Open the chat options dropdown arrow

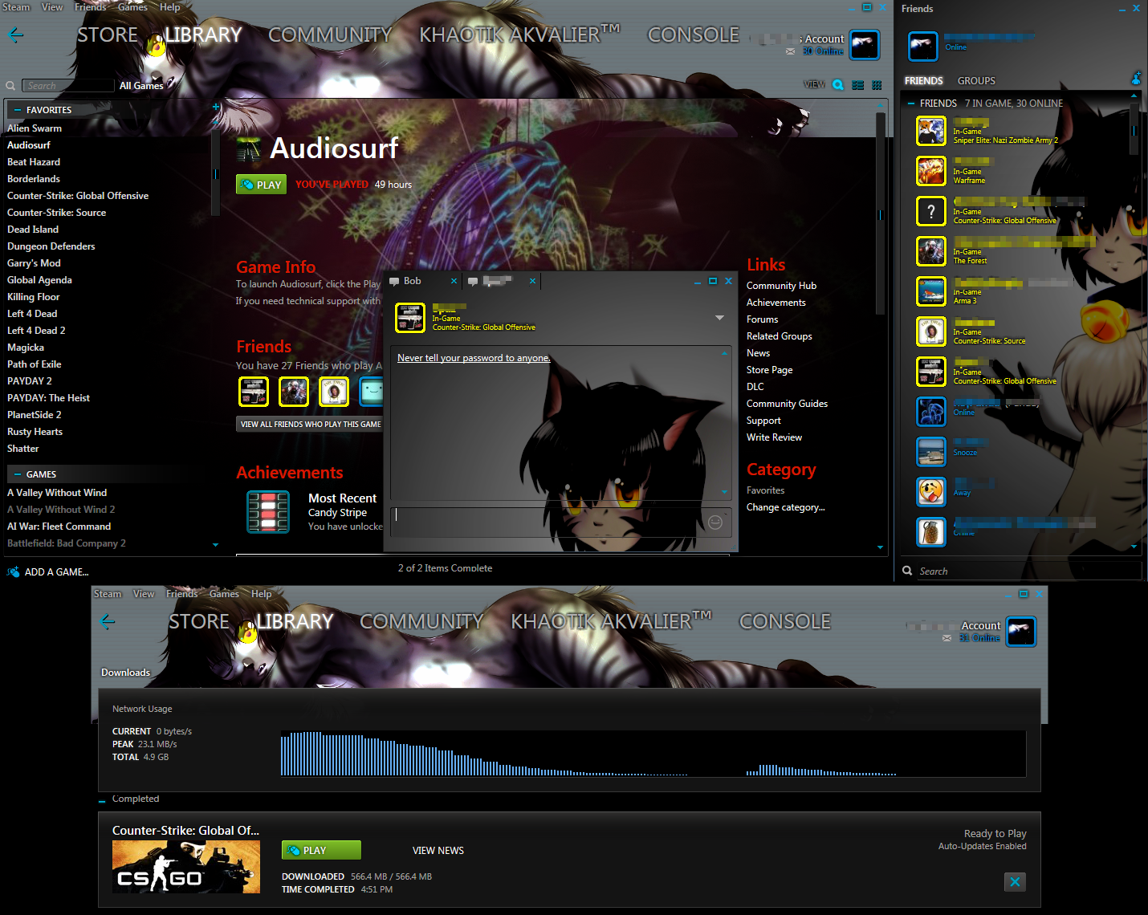[x=719, y=318]
